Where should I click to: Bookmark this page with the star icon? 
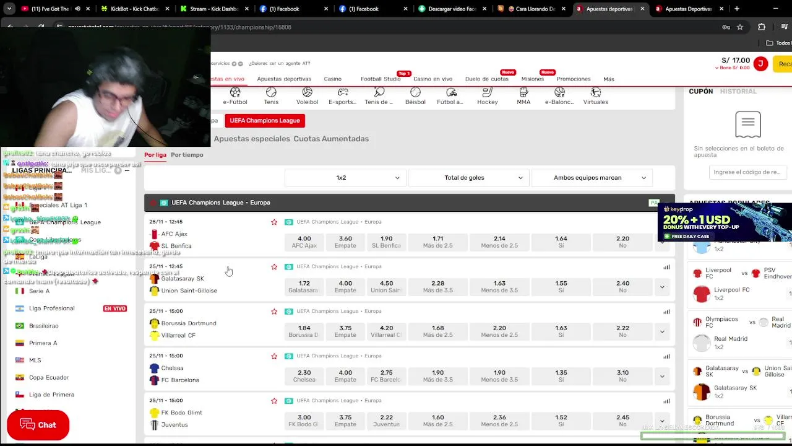[739, 27]
